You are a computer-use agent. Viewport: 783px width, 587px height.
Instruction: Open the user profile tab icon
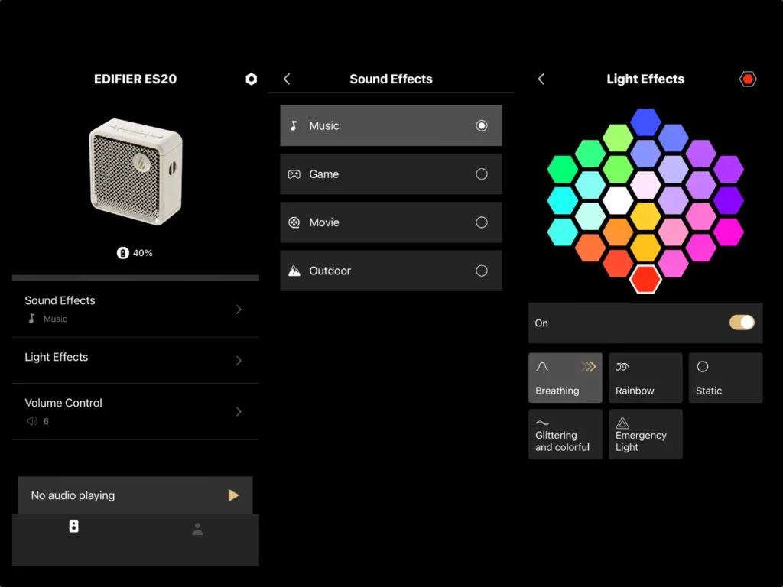197,529
